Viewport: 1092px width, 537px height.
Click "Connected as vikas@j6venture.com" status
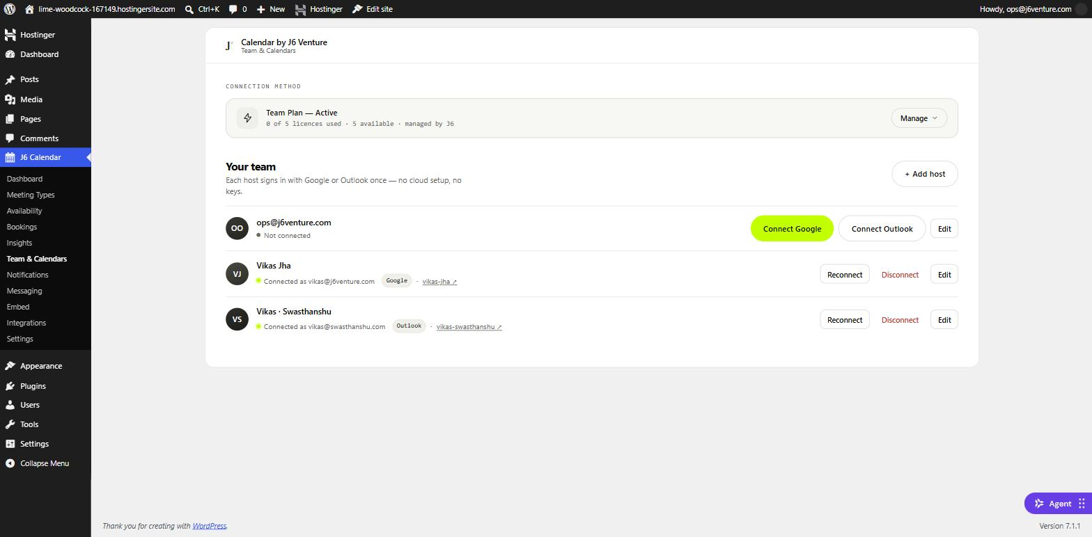(x=319, y=282)
